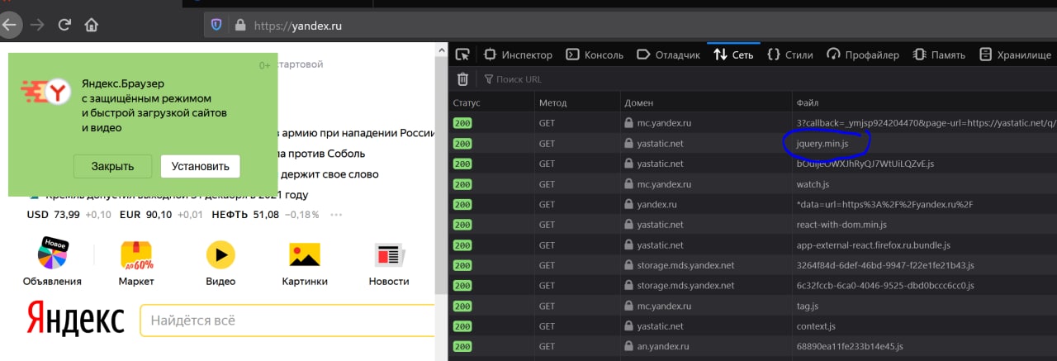This screenshot has height=361, width=1057.
Task: Open the Маркет service icon
Action: [x=136, y=254]
